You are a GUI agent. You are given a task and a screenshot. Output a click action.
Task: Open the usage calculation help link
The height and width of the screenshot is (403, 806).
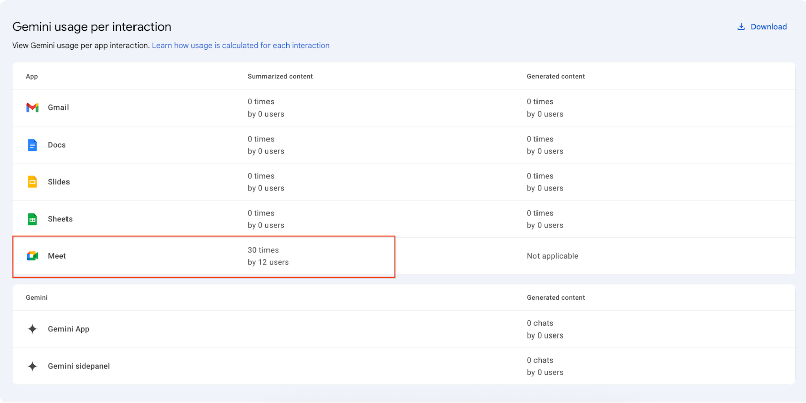point(240,45)
